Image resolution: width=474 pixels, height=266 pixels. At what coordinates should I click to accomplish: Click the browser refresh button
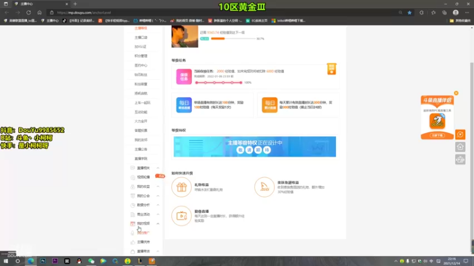point(28,12)
